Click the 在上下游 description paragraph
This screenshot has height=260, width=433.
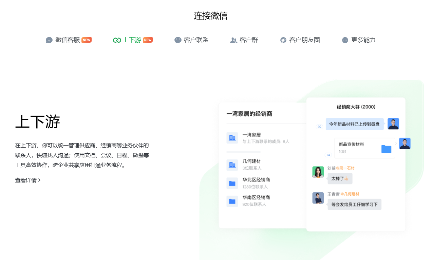82,155
